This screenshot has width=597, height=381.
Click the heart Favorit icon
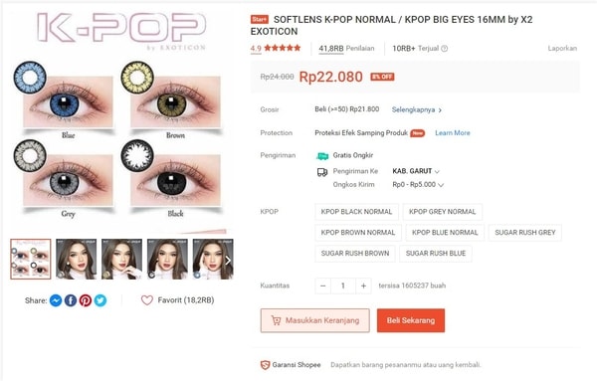click(x=147, y=300)
